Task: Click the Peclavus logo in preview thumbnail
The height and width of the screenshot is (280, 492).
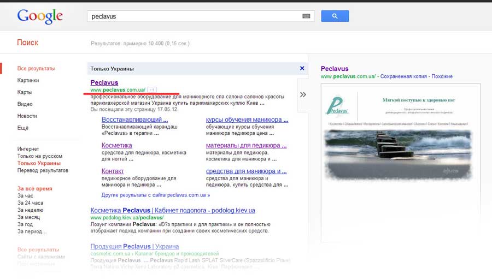Action: point(337,106)
